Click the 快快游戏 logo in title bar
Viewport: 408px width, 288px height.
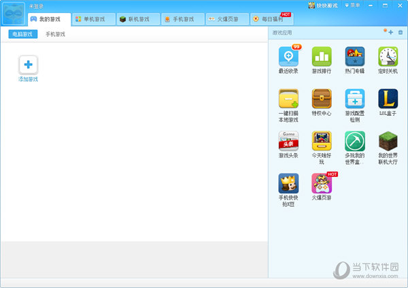coord(323,5)
